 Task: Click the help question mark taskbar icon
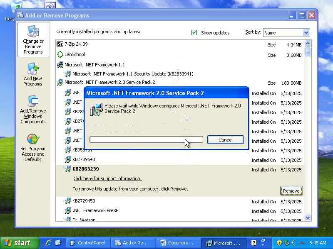click(x=253, y=243)
